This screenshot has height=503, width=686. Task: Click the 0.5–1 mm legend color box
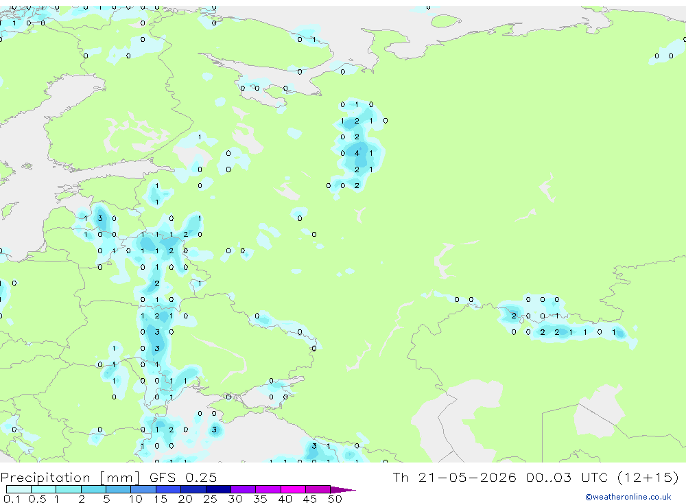44,489
